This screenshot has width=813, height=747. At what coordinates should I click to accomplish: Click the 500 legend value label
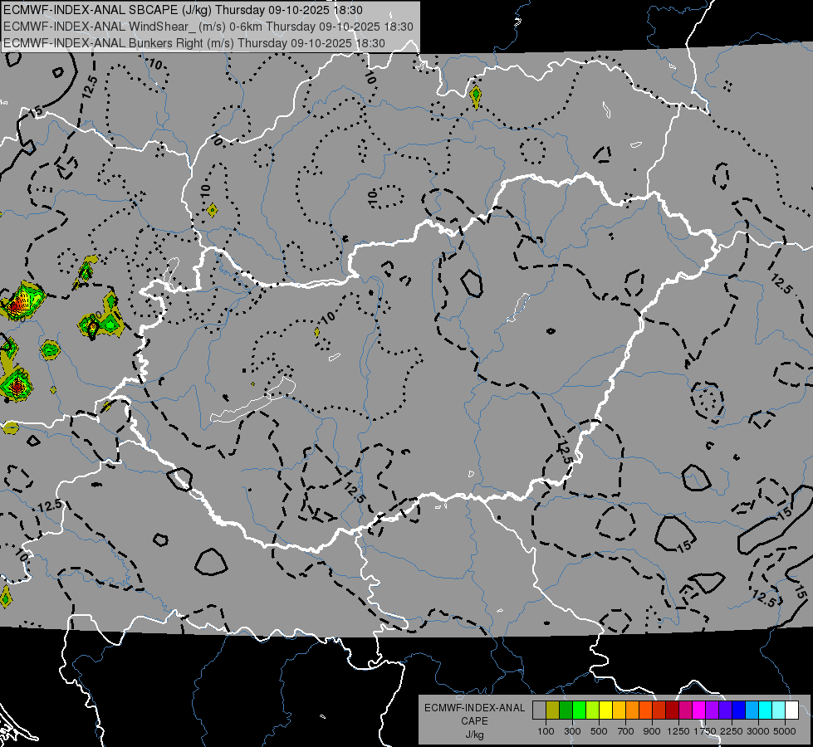coord(599,731)
